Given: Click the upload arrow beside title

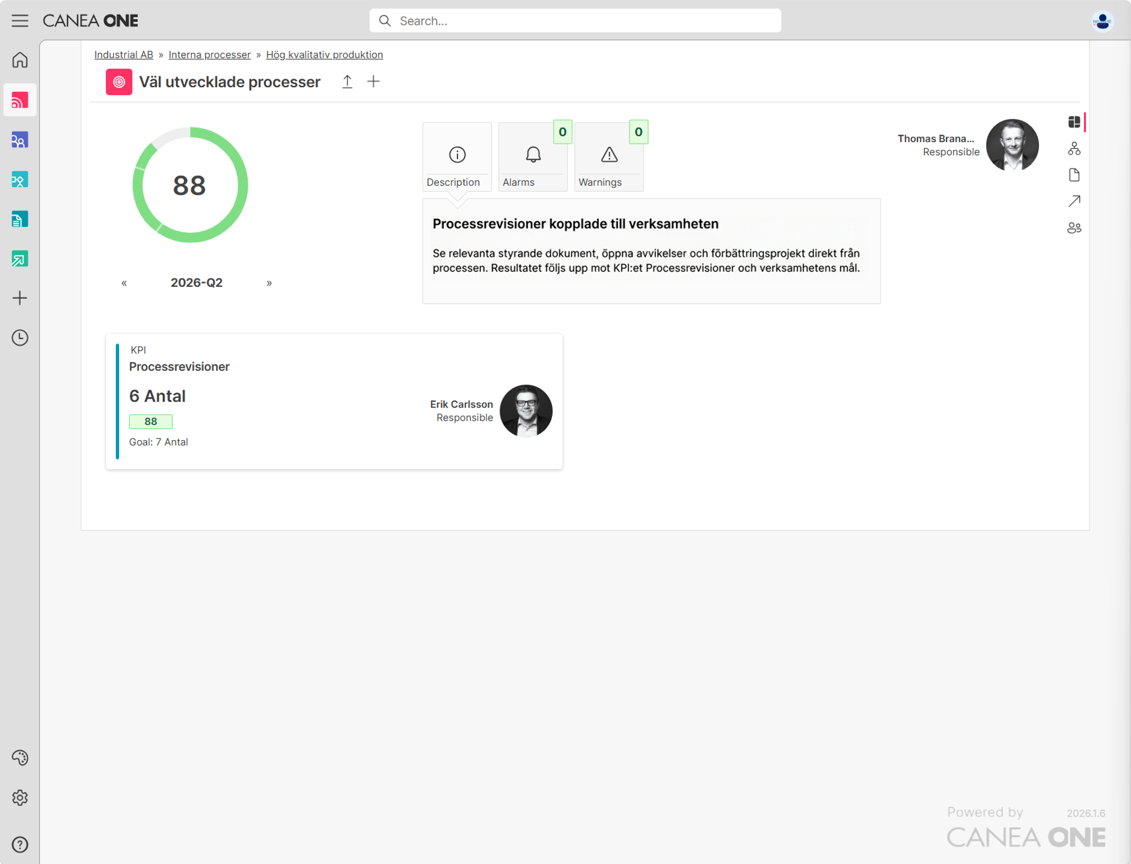Looking at the screenshot, I should click(x=348, y=82).
